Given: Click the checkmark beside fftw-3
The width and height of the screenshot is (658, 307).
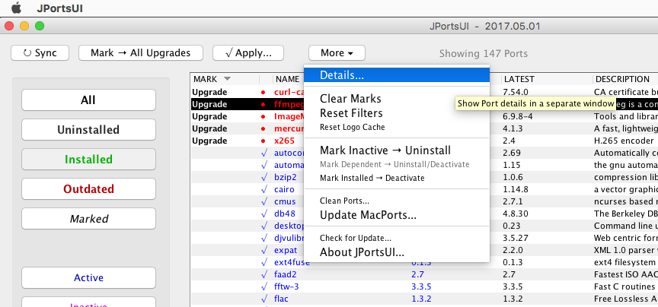Looking at the screenshot, I should 264,287.
